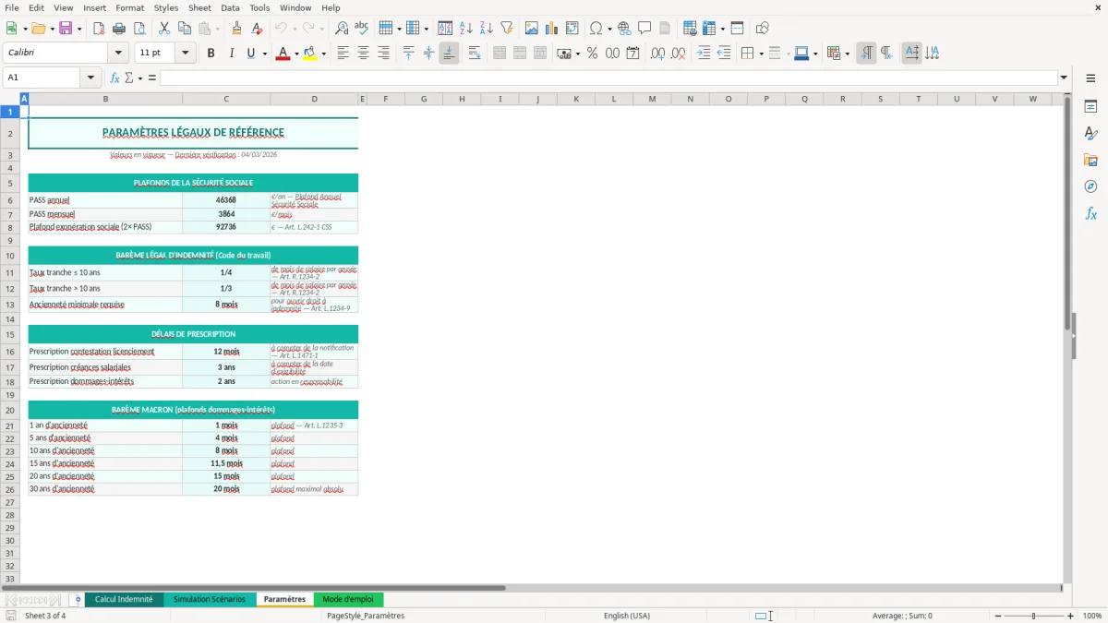Open sidebar Functions fx panel
This screenshot has height=623, width=1108.
click(x=1090, y=214)
